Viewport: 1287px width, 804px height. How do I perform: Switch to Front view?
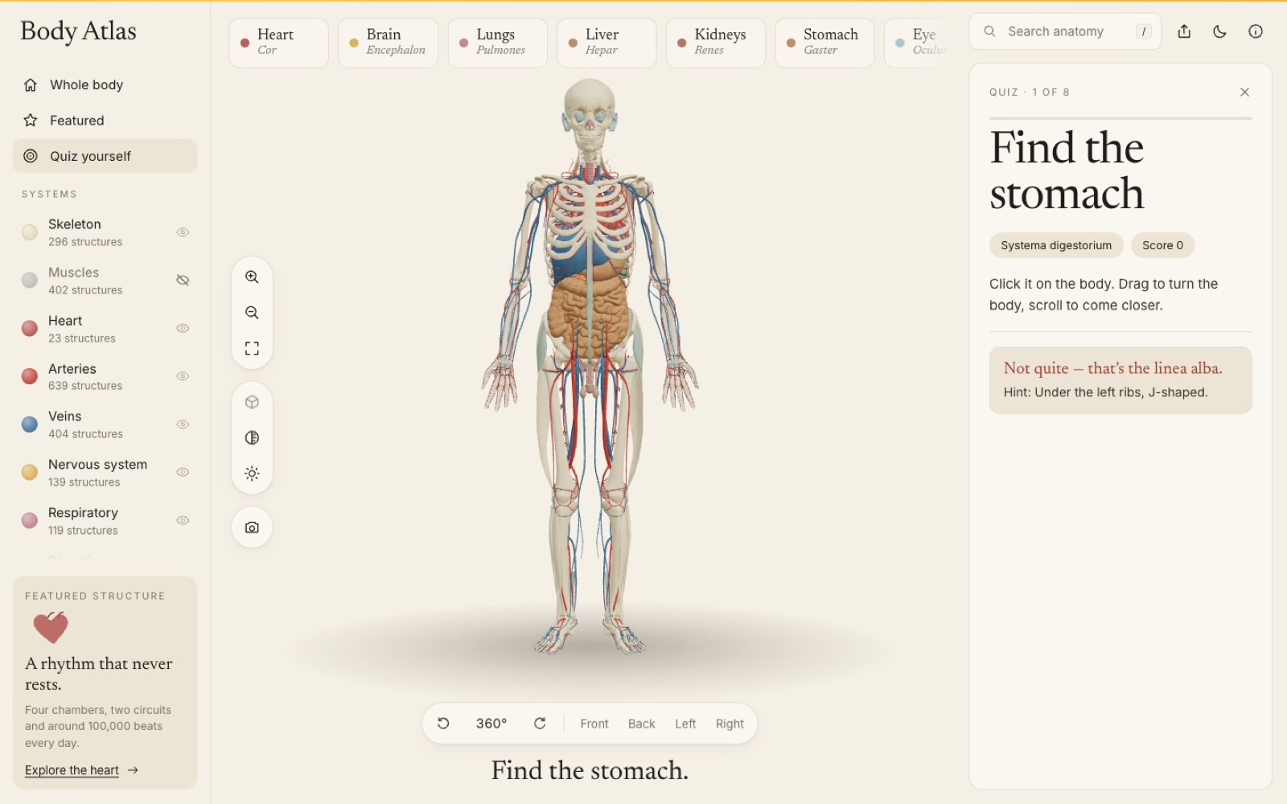coord(594,724)
